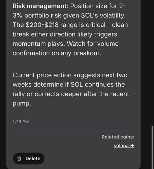The width and height of the screenshot is (154, 169).
Task: Click the arrow beside solana
Action: click(x=132, y=145)
